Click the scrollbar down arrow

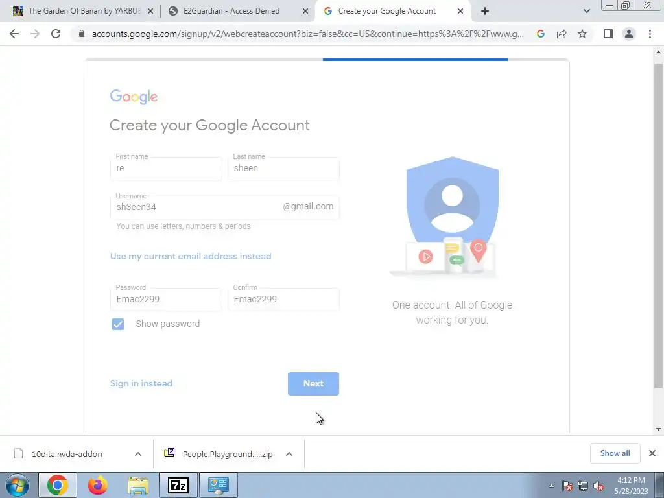point(658,429)
